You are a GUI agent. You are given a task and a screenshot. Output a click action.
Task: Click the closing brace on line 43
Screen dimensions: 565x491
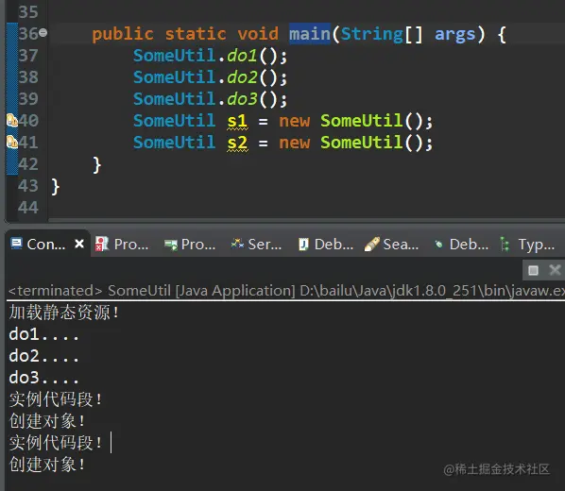pos(55,187)
